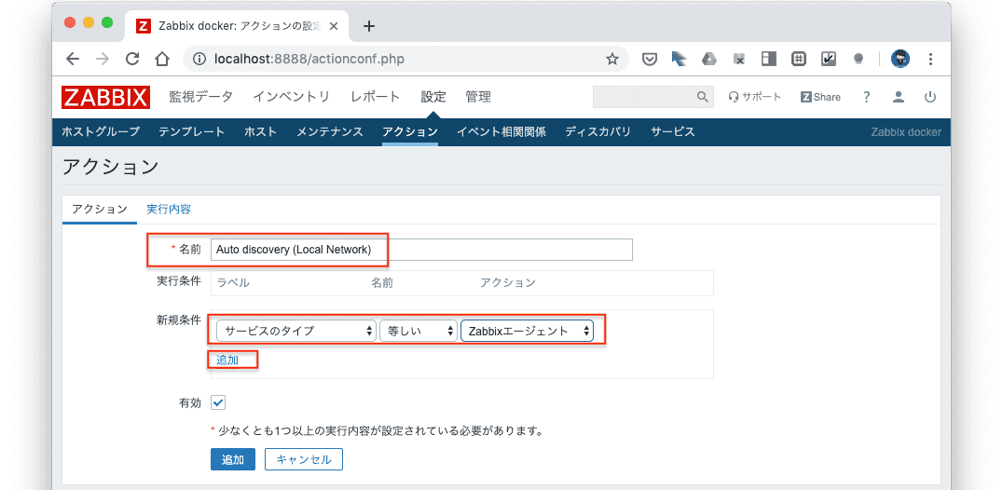Viewport: 1003px width, 490px height.
Task: Open the 等しい operator dropdown
Action: pyautogui.click(x=419, y=331)
